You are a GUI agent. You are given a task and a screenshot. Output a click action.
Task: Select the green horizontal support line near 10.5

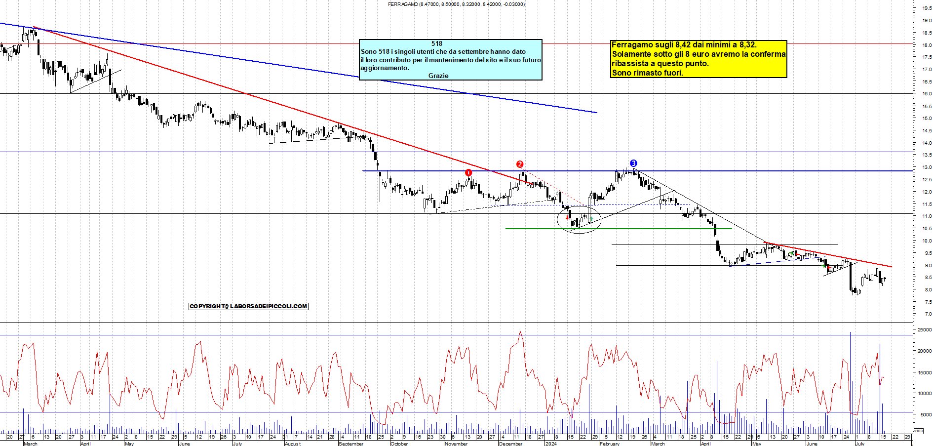pos(619,229)
